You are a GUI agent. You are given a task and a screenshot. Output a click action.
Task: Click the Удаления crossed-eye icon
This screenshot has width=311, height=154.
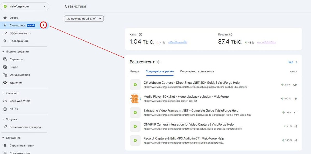(5, 83)
